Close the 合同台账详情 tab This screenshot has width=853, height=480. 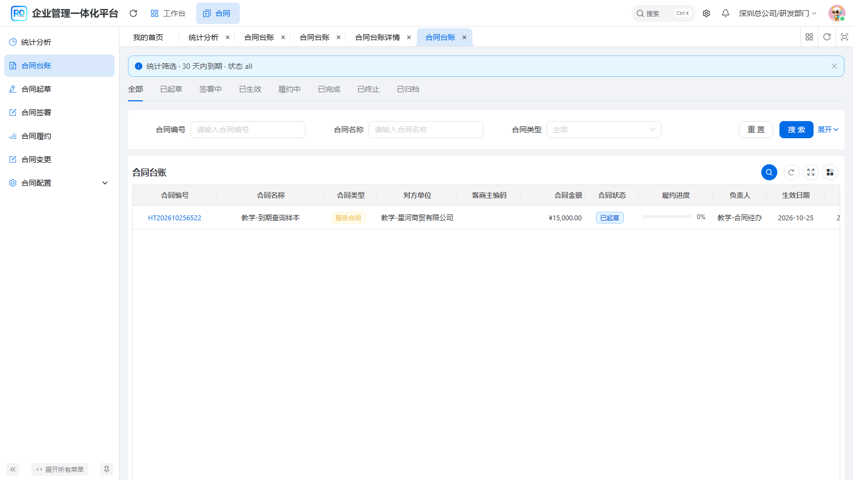click(x=409, y=37)
